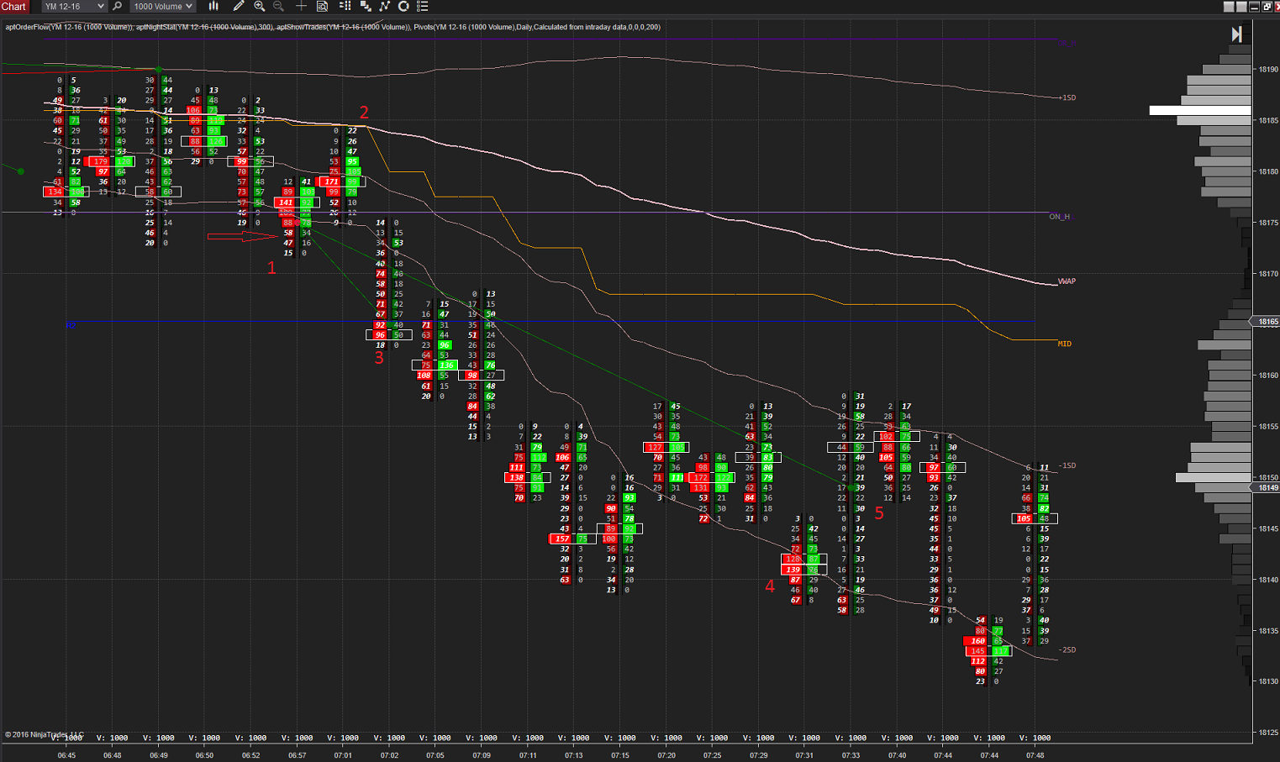Image resolution: width=1280 pixels, height=762 pixels.
Task: Open the instrument search magnifier
Action: pos(117,7)
